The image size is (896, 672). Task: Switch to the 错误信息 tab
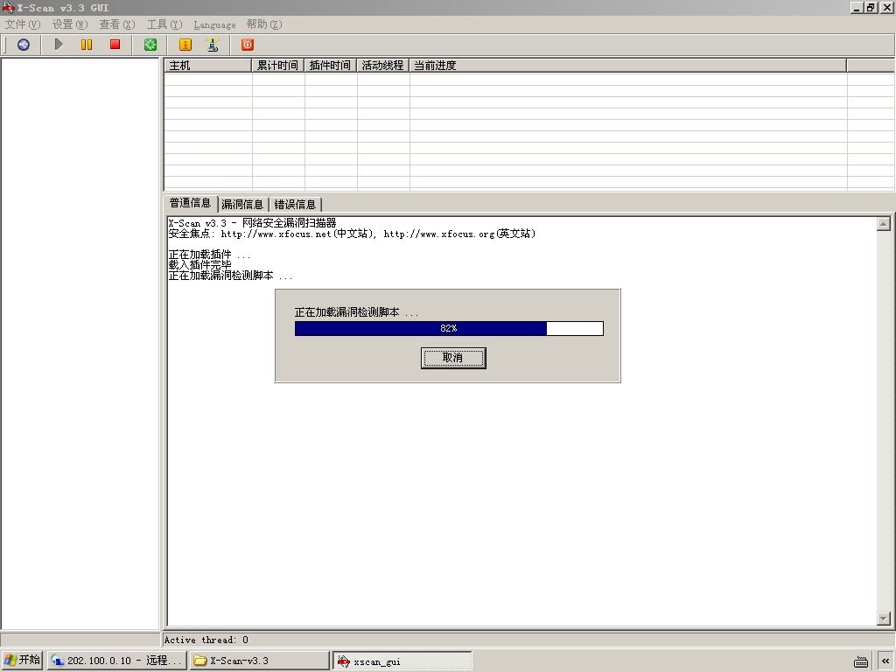point(295,204)
